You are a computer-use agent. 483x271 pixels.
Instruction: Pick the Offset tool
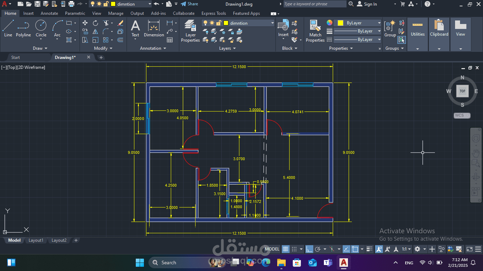[x=120, y=40]
